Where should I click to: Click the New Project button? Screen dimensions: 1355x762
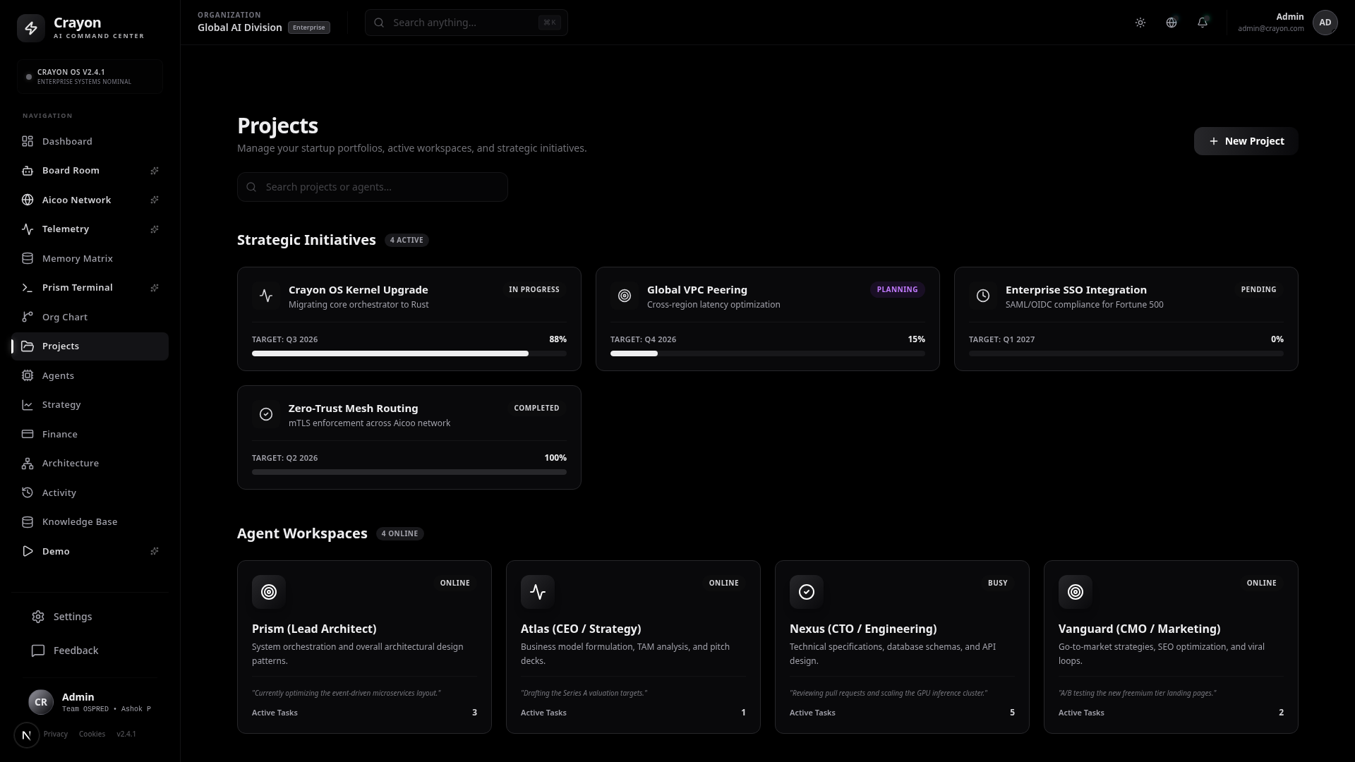1246,141
